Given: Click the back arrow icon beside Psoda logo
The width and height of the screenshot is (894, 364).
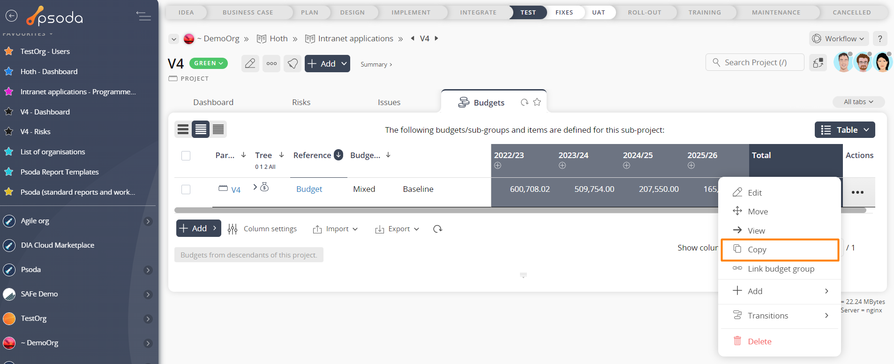Looking at the screenshot, I should pyautogui.click(x=11, y=16).
